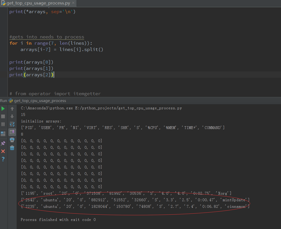This screenshot has width=281, height=229.
Task: Click the 'for i in range(7, len(lines)):' line
Action: (x=51, y=43)
